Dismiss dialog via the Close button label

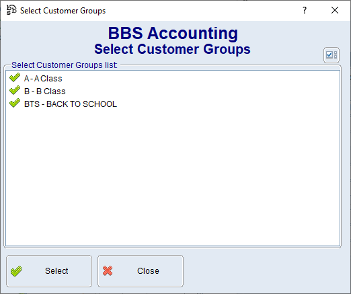pyautogui.click(x=148, y=271)
